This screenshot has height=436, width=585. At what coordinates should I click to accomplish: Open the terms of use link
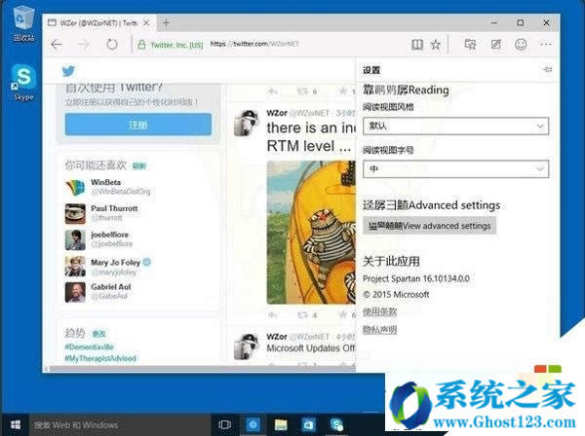[380, 311]
